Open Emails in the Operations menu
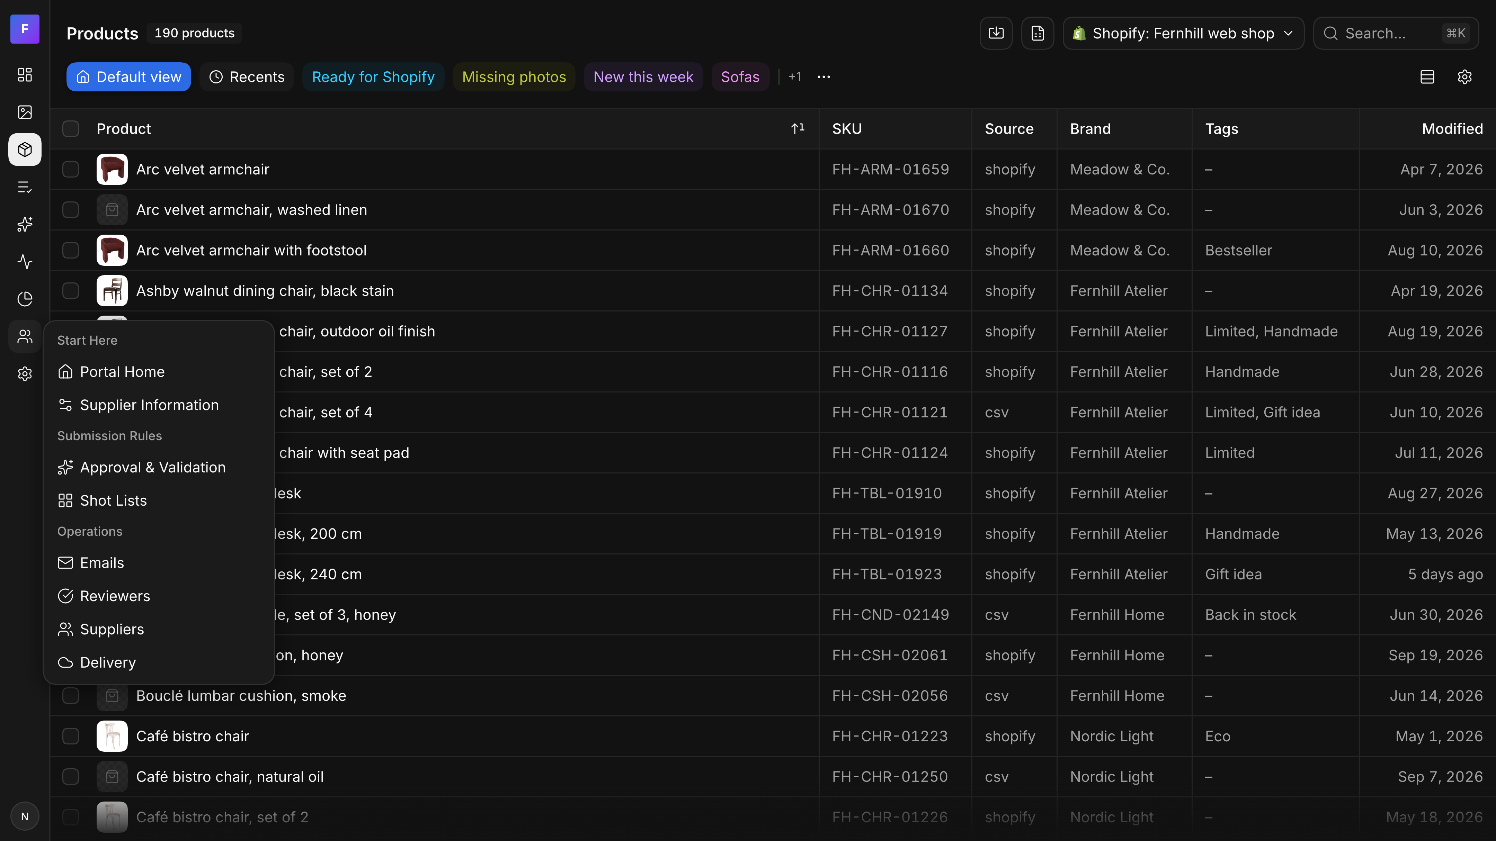Viewport: 1496px width, 841px height. pyautogui.click(x=159, y=563)
